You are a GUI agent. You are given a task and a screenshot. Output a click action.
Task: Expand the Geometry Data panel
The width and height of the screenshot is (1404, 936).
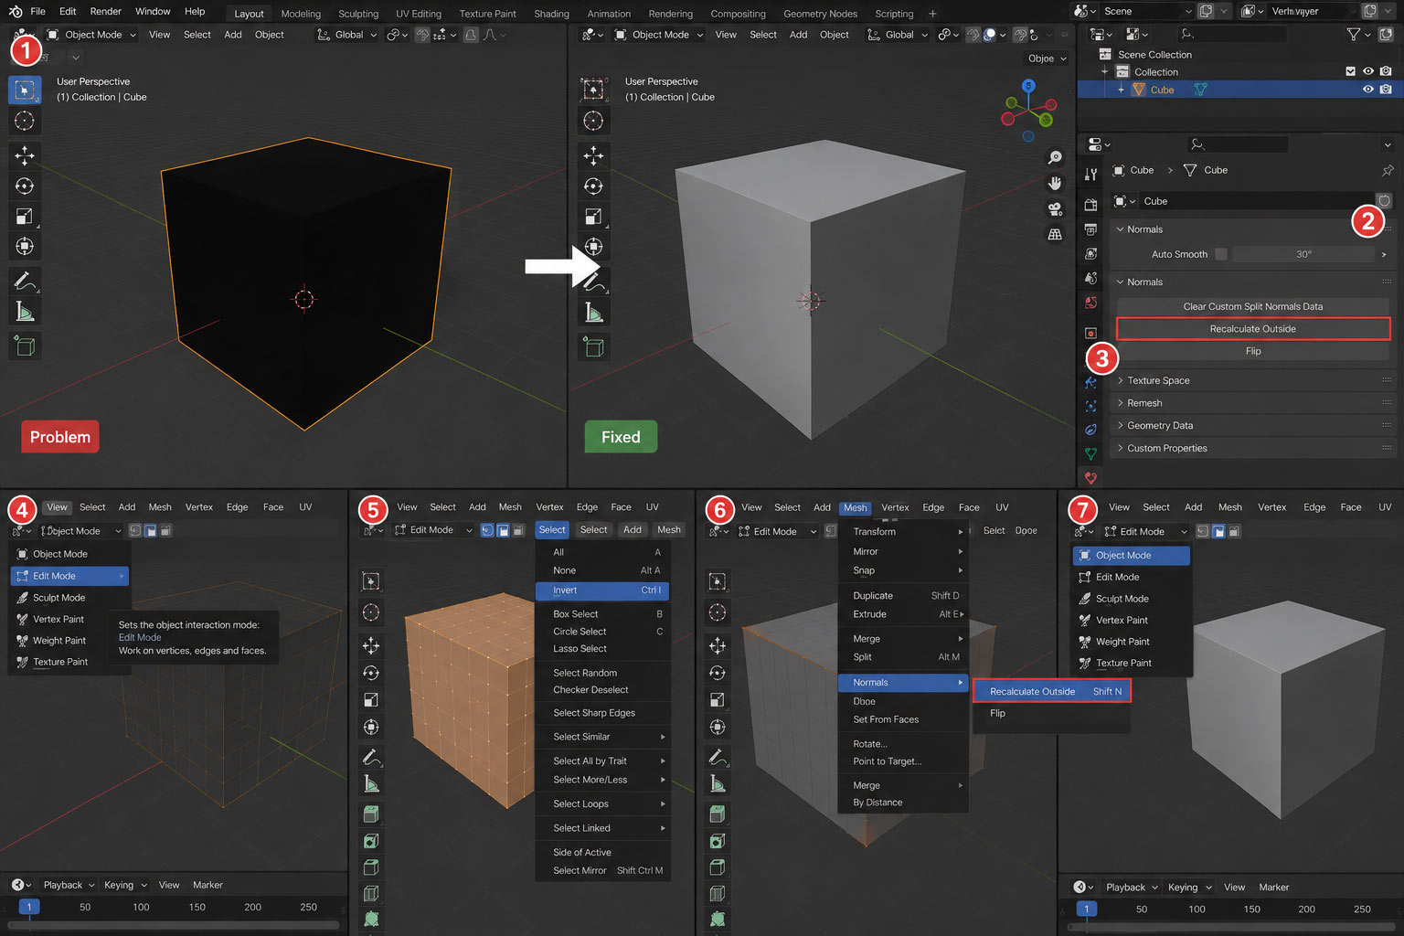point(1252,426)
